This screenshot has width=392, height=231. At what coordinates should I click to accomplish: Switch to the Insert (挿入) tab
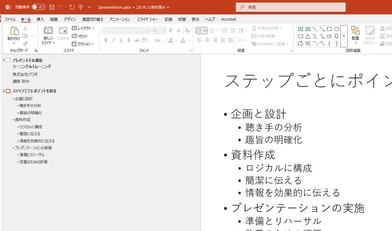coord(40,19)
